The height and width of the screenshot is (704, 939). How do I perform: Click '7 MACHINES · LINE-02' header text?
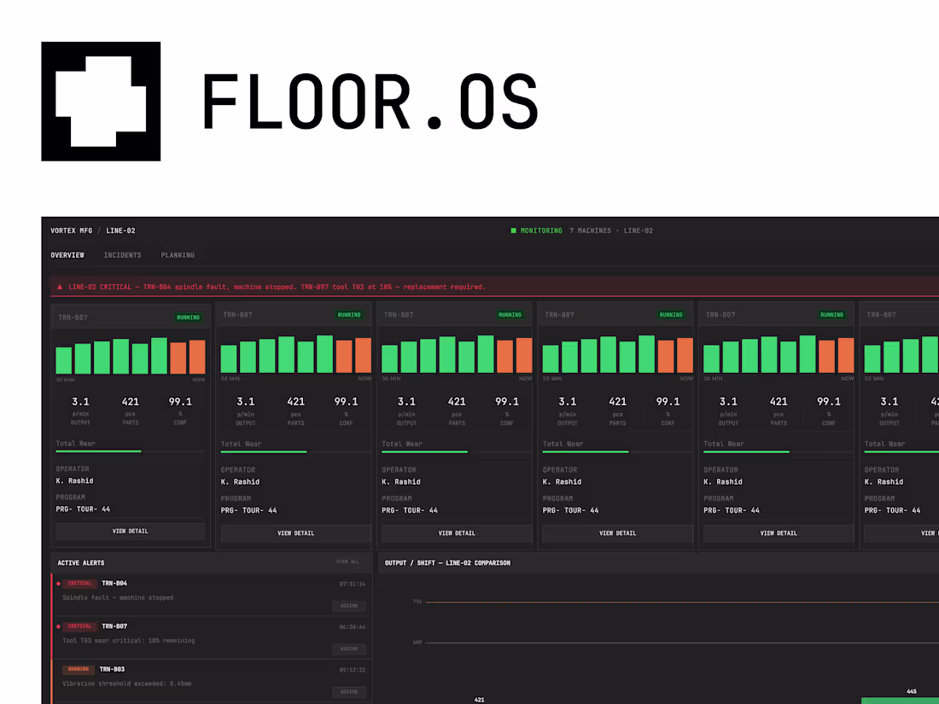click(611, 230)
